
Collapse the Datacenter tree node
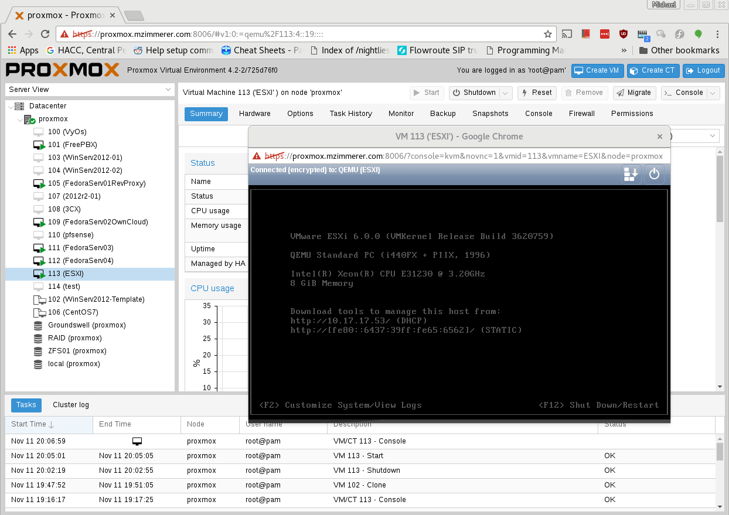pyautogui.click(x=11, y=106)
